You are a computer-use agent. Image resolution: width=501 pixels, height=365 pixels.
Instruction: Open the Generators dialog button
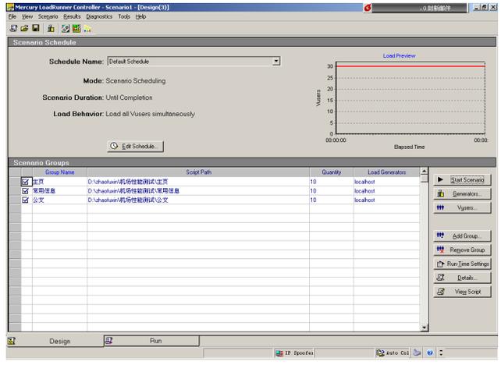[x=462, y=194]
